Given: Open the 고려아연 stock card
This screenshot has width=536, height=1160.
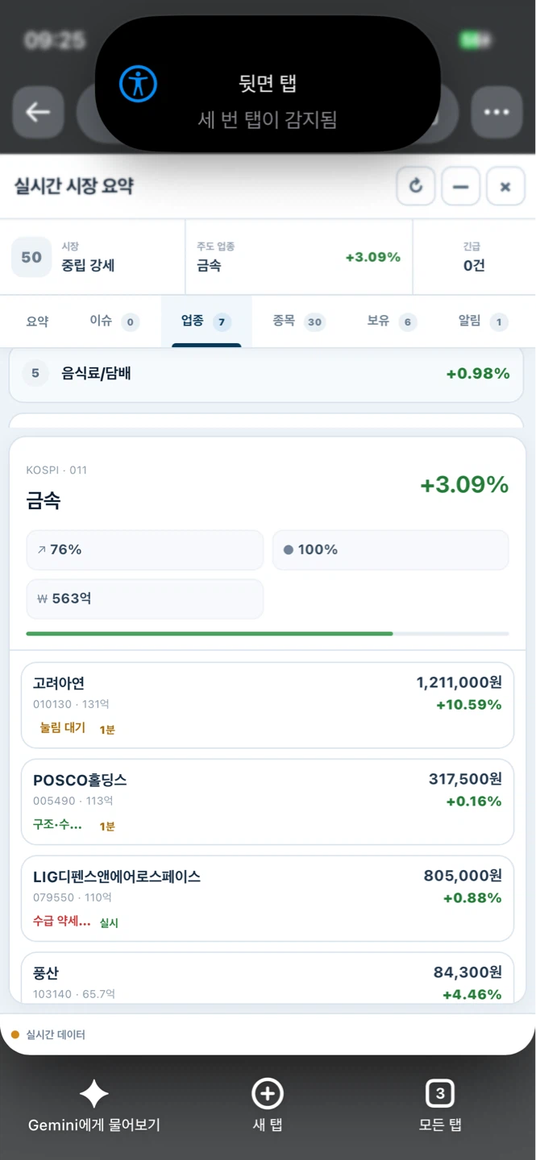Looking at the screenshot, I should 268,706.
